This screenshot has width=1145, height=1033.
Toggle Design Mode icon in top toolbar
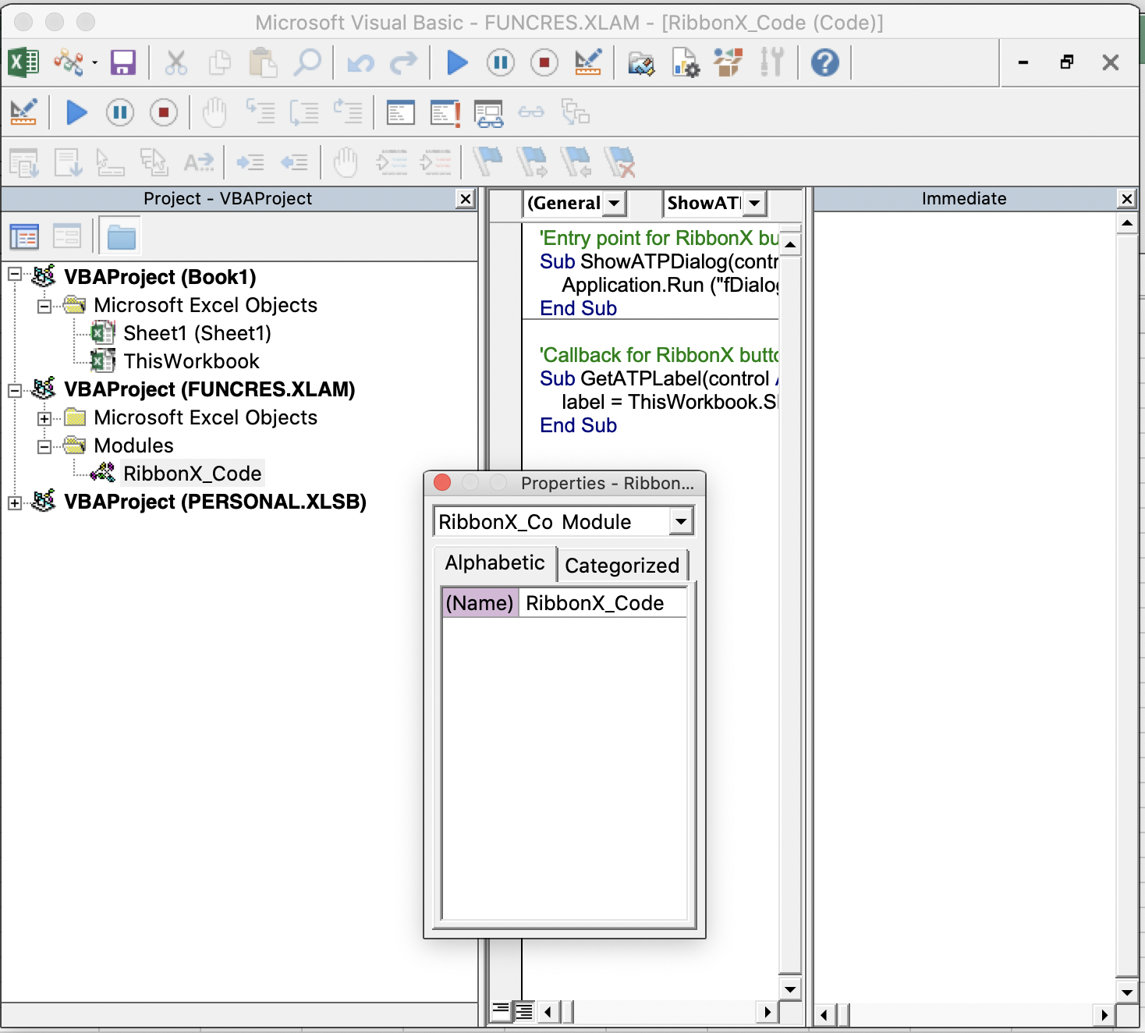(587, 62)
